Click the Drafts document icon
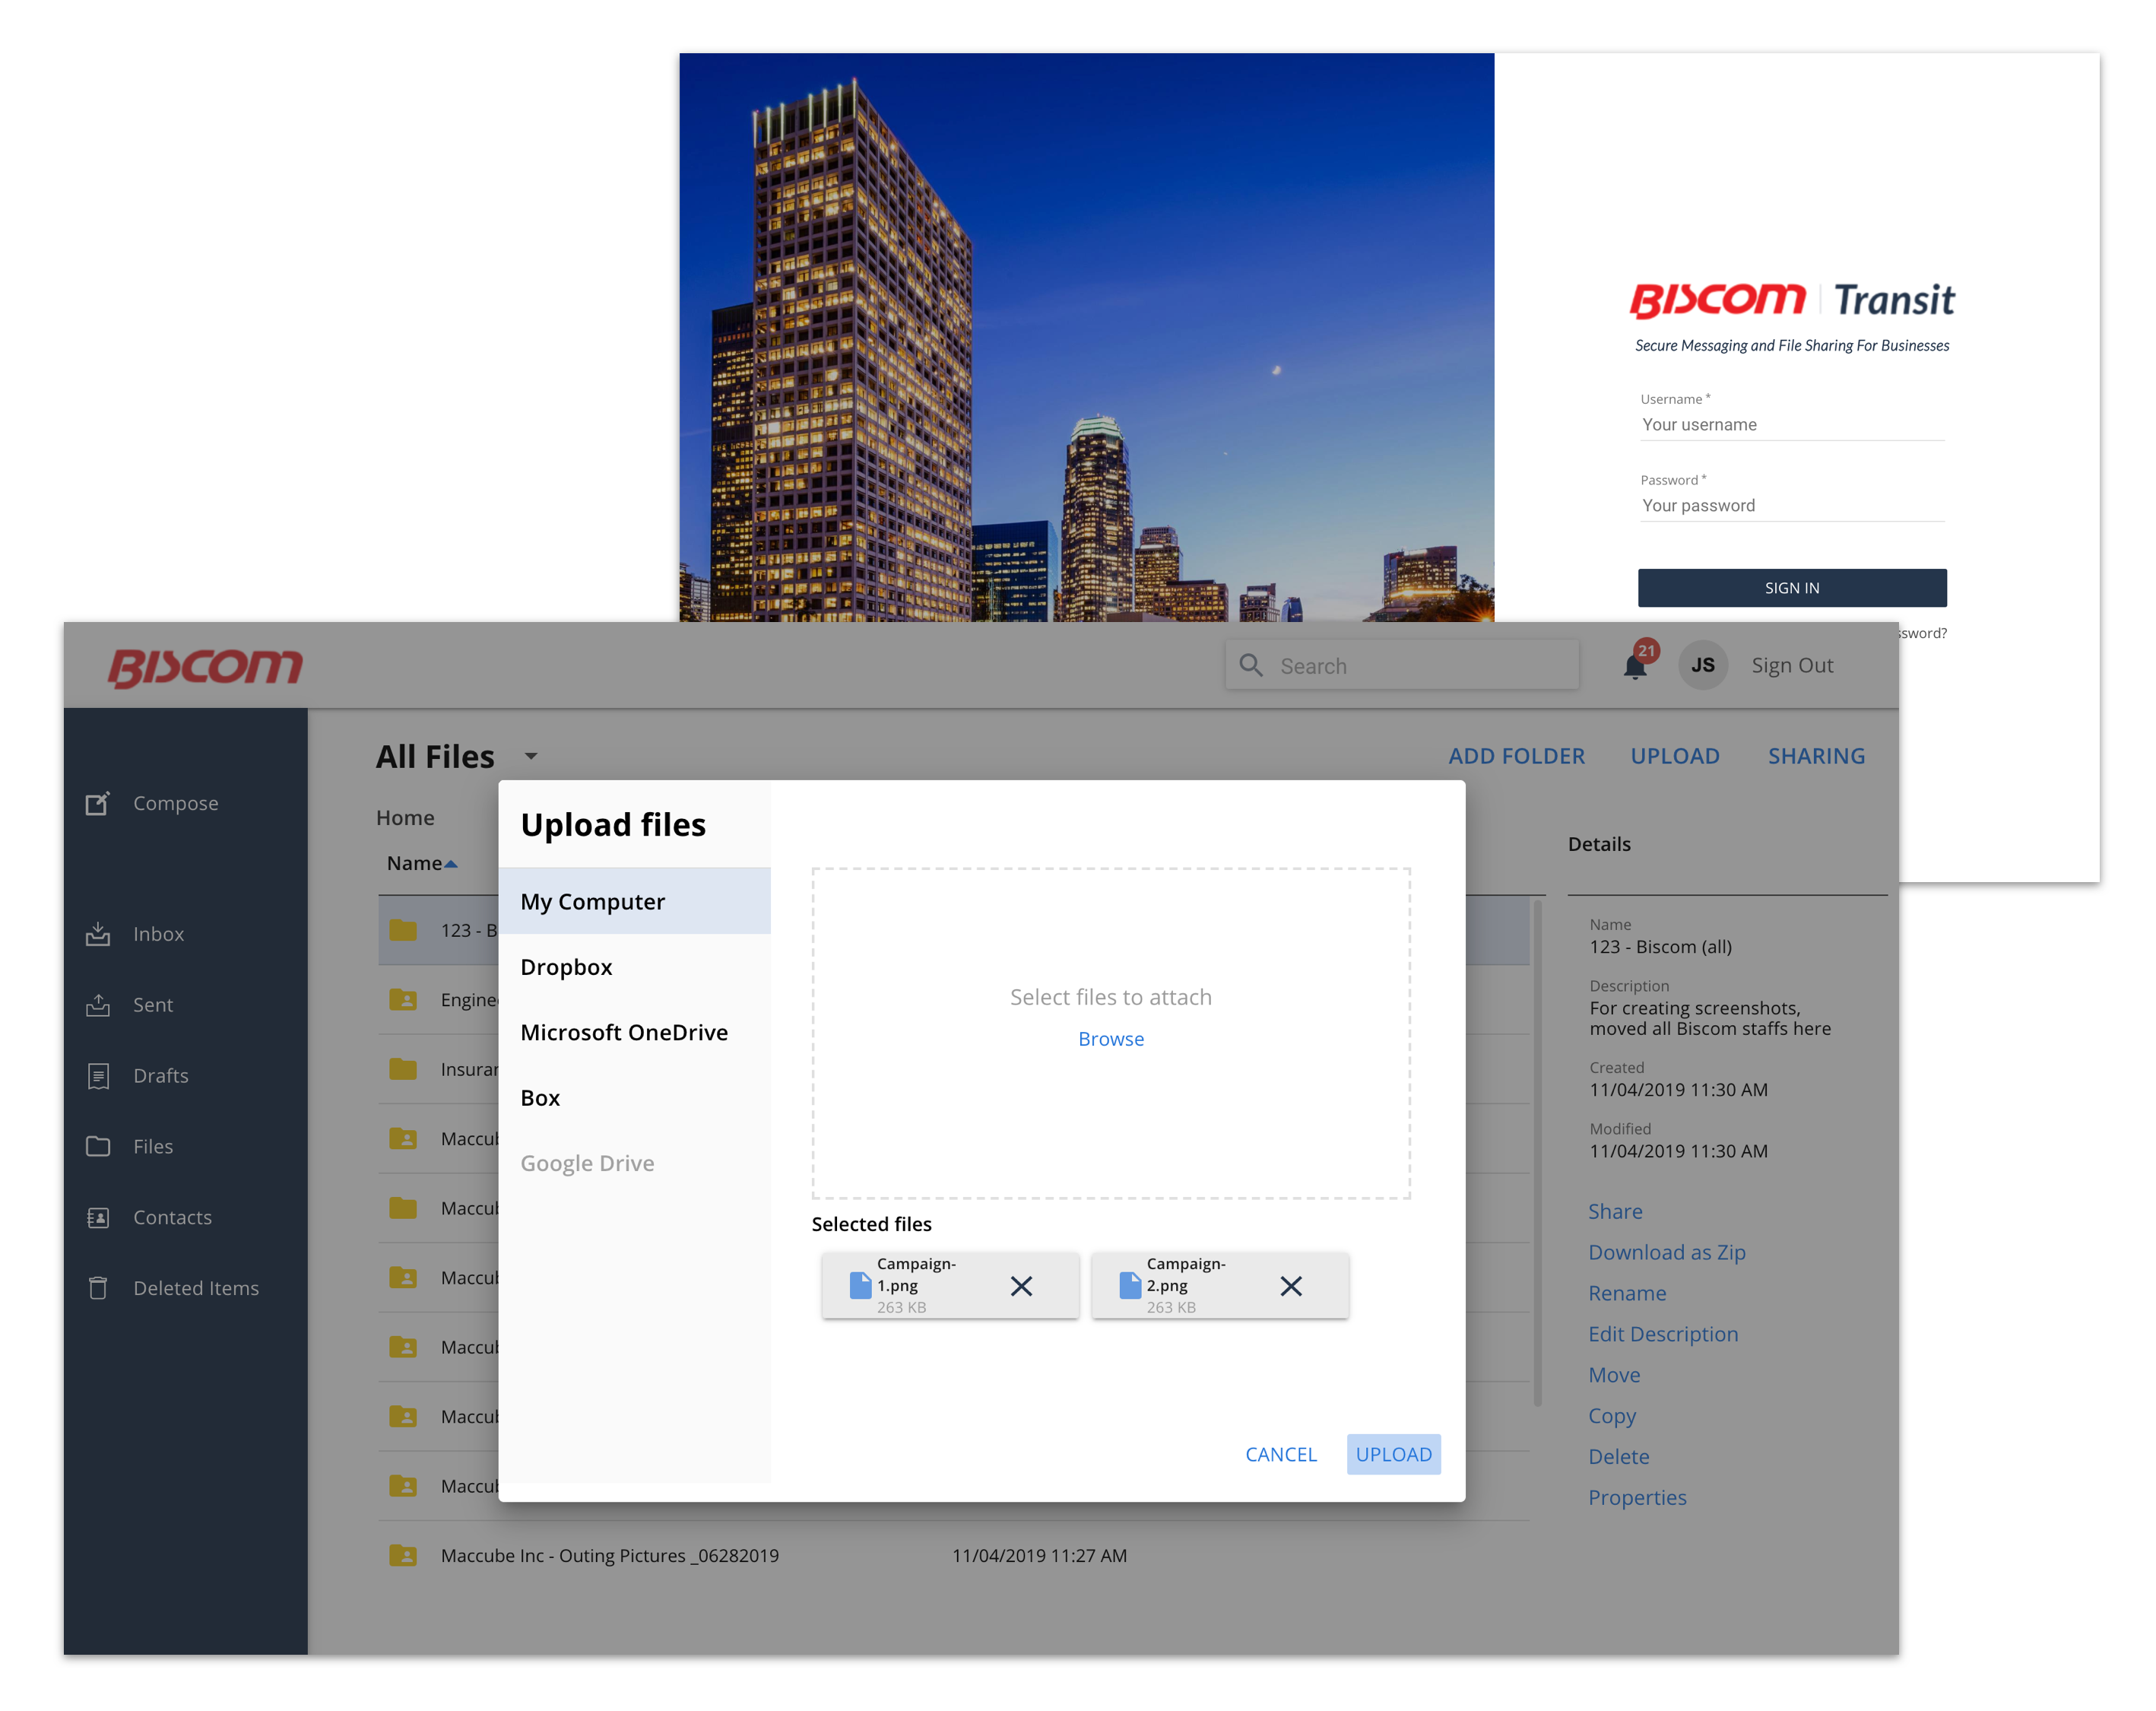Image resolution: width=2156 pixels, height=1711 pixels. click(x=97, y=1076)
